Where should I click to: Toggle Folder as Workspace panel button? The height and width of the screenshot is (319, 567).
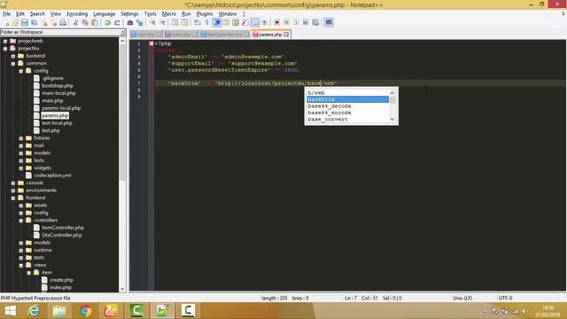tap(255, 22)
